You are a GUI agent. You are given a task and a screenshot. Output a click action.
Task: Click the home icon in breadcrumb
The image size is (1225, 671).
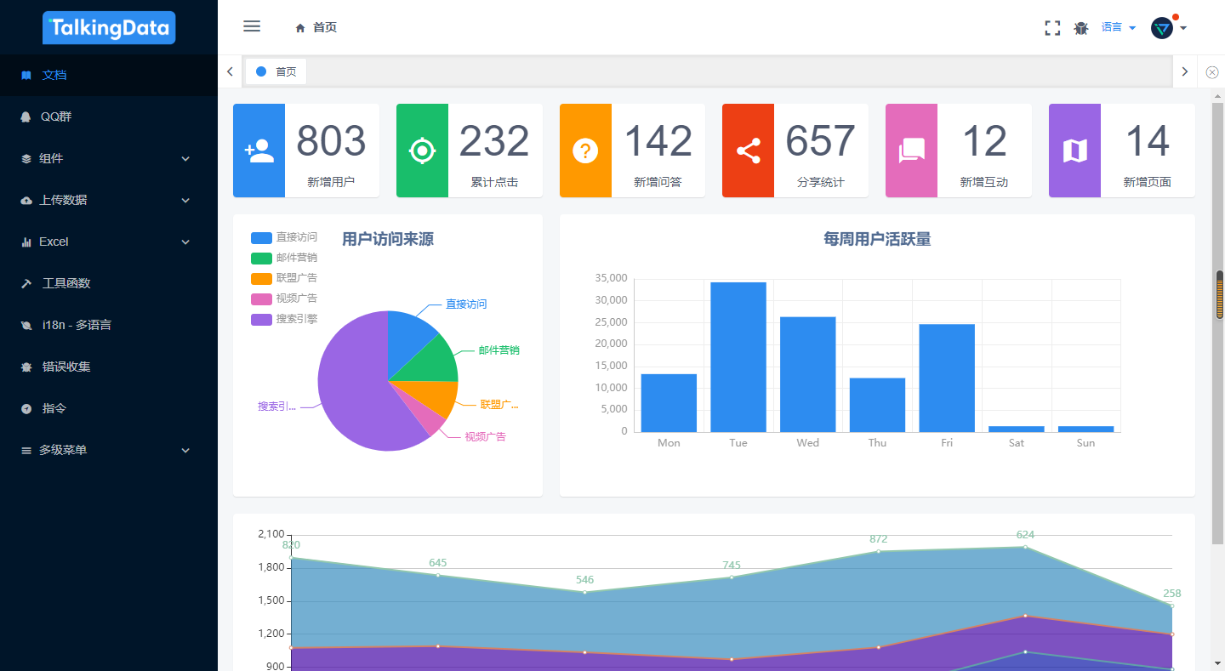click(x=300, y=28)
